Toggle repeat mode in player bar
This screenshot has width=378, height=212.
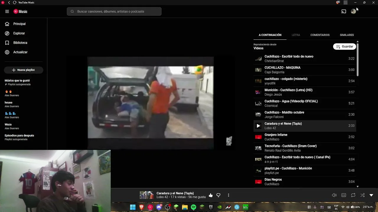coord(353,195)
